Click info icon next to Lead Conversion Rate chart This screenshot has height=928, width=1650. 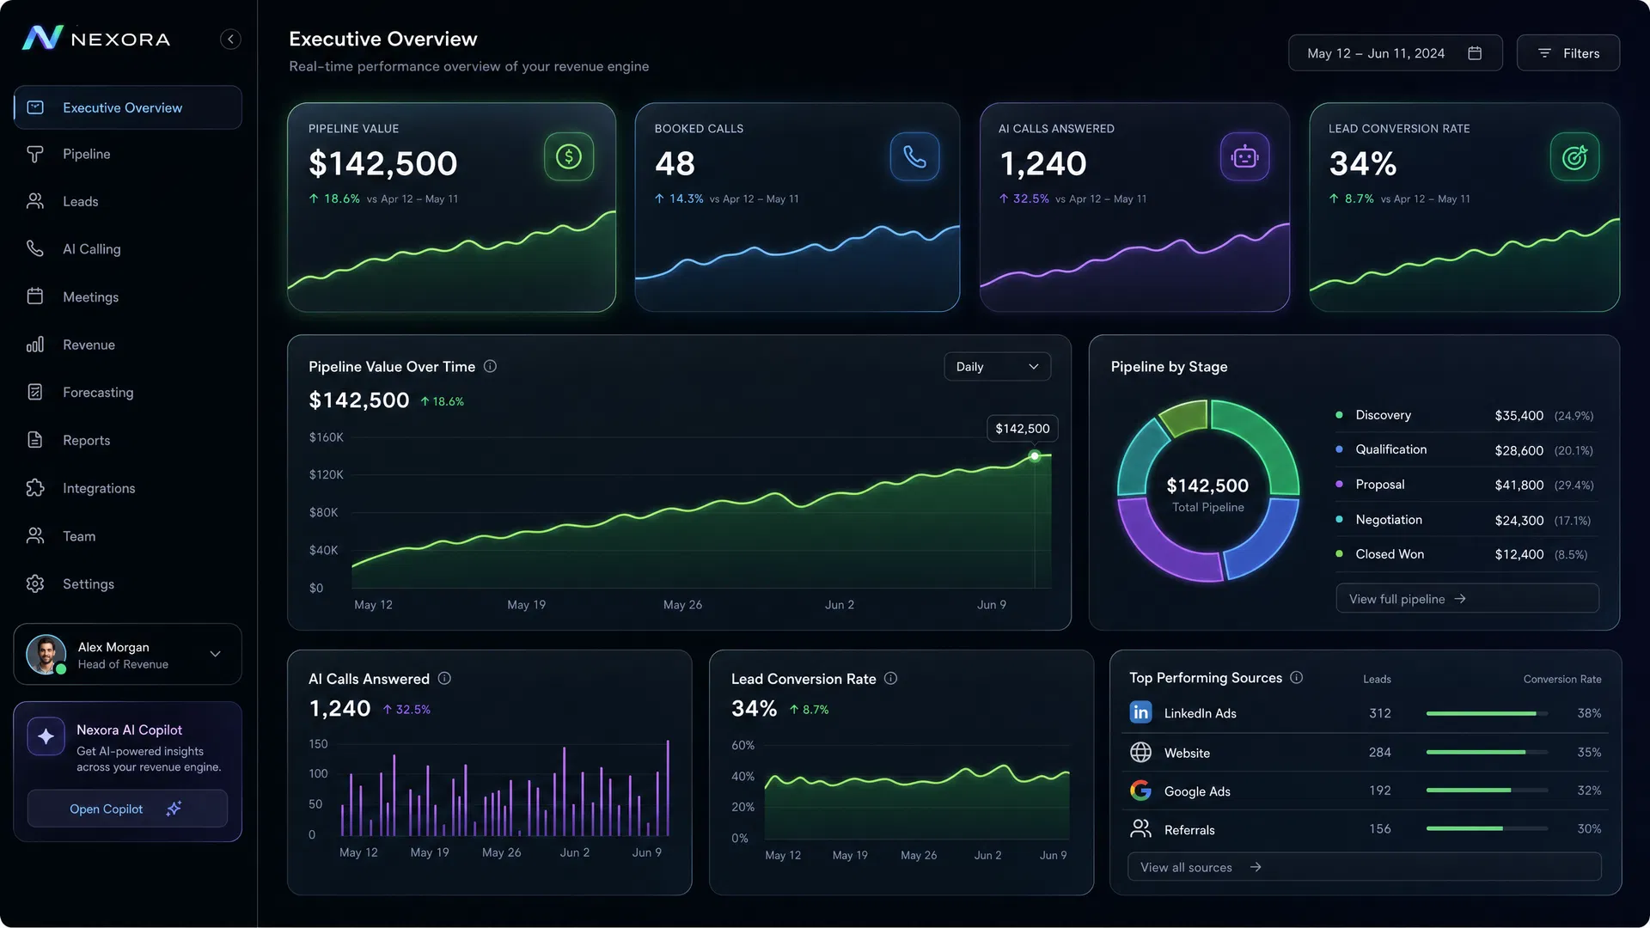[x=891, y=678]
